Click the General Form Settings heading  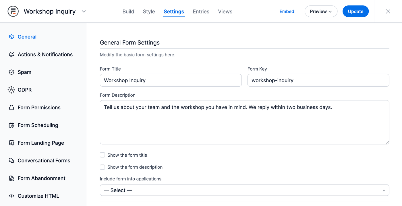[130, 42]
